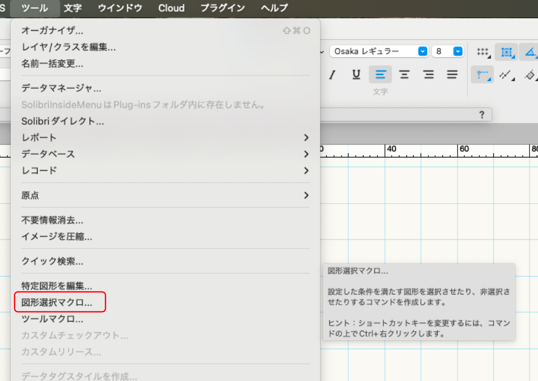This screenshot has width=538, height=381.
Task: Select Solibriダイレクト... menu entry
Action: [x=63, y=122]
